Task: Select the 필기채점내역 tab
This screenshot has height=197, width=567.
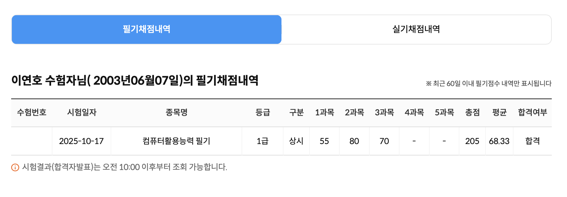Action: pyautogui.click(x=146, y=29)
